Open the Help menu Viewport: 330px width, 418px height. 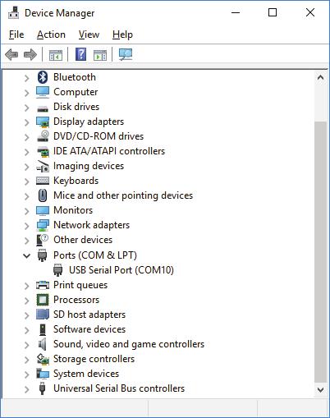[122, 34]
